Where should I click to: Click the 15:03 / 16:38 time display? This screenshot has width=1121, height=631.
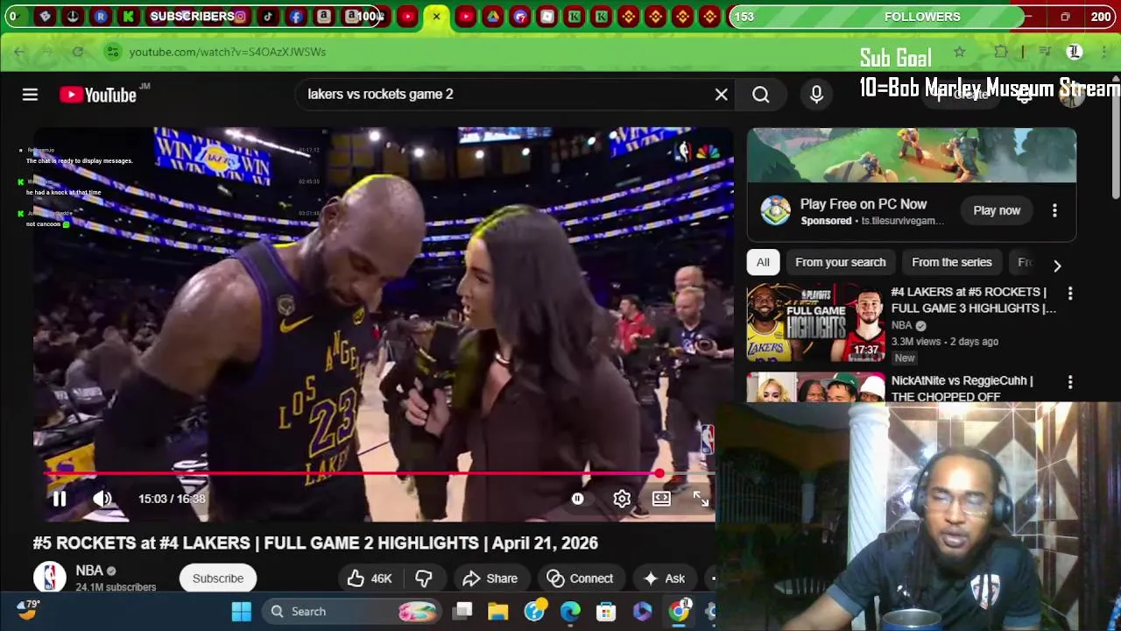click(x=172, y=499)
